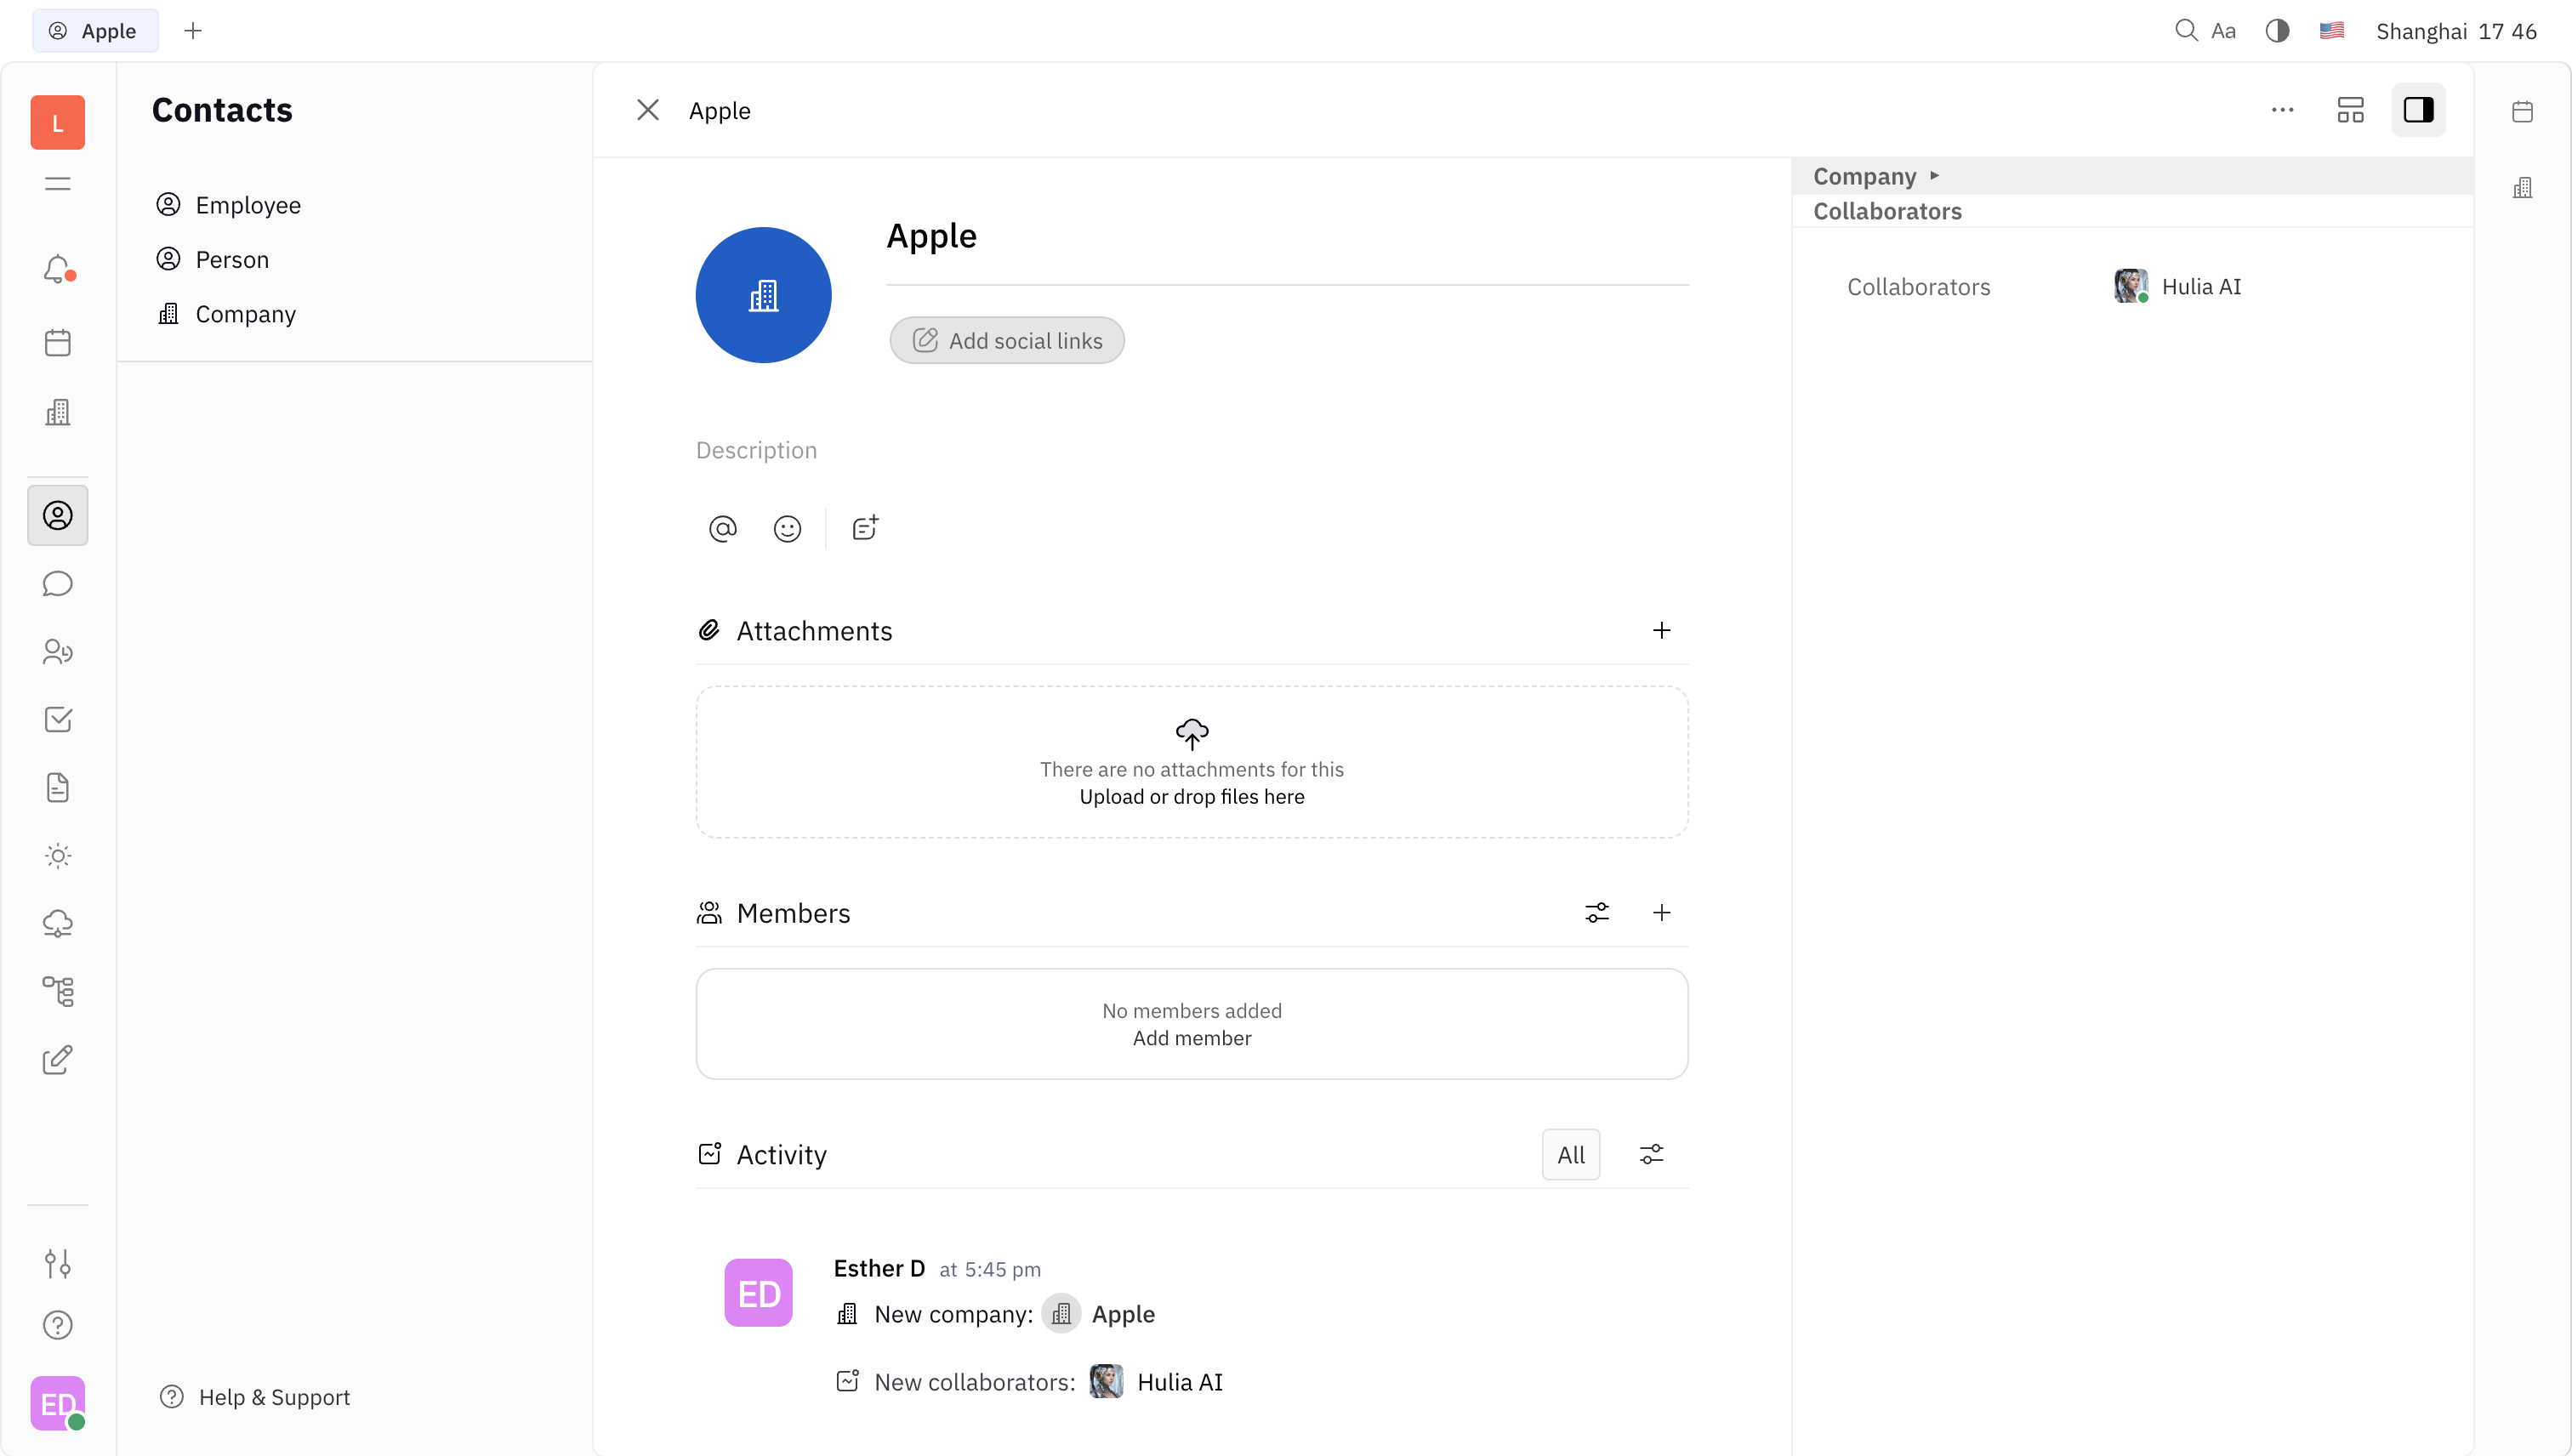Image resolution: width=2572 pixels, height=1456 pixels.
Task: Open the All activity filter dropdown
Action: [1570, 1155]
